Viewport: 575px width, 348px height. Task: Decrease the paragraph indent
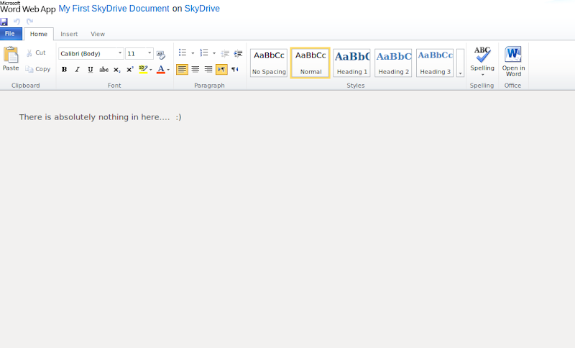click(x=225, y=53)
